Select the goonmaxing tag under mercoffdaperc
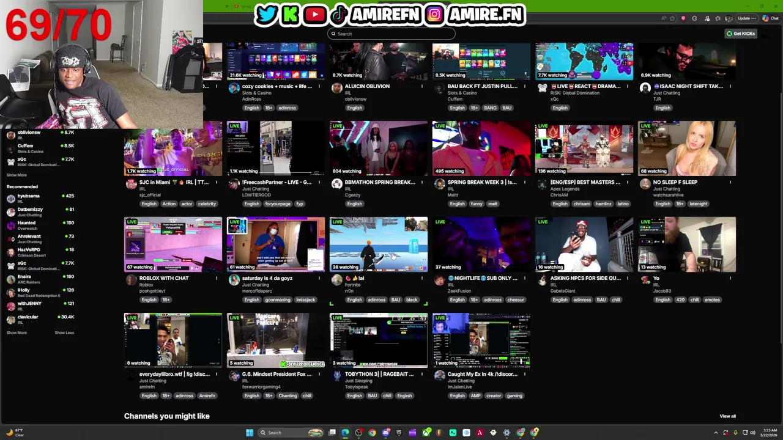Screen dimensions: 783x440 point(278,299)
